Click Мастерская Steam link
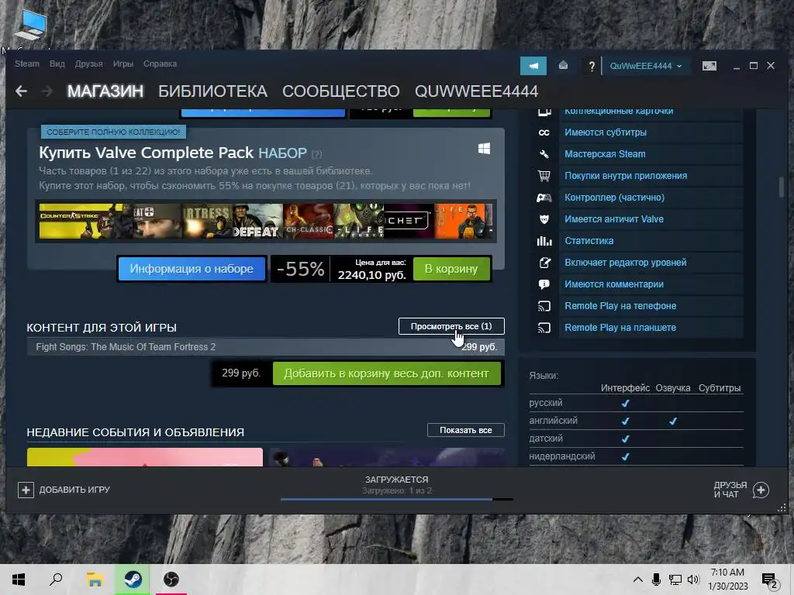 (605, 154)
